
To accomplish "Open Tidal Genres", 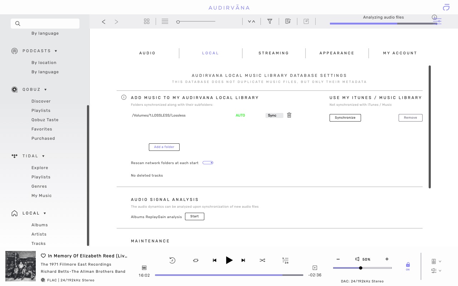I will coord(39,186).
